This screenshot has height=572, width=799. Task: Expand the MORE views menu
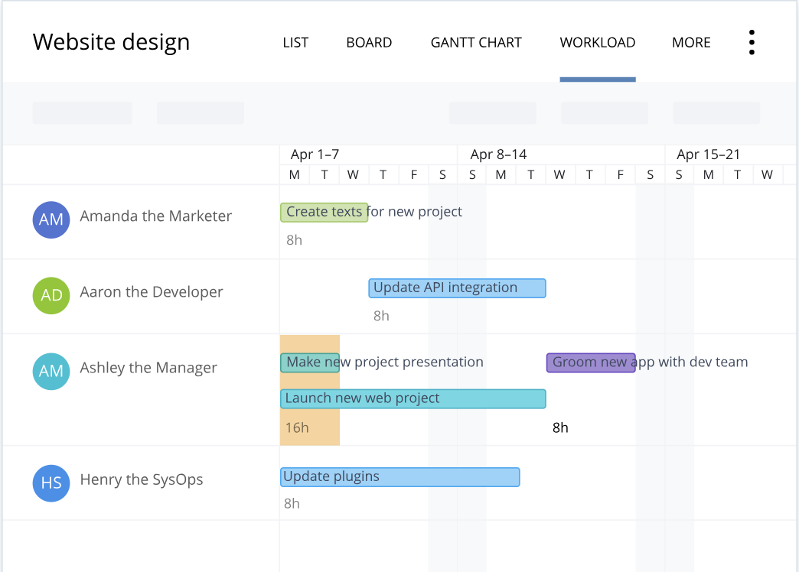(691, 43)
